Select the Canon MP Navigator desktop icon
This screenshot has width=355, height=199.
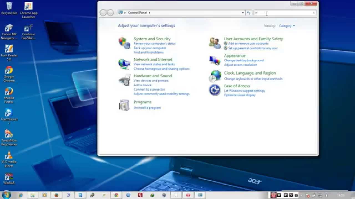pos(9,32)
